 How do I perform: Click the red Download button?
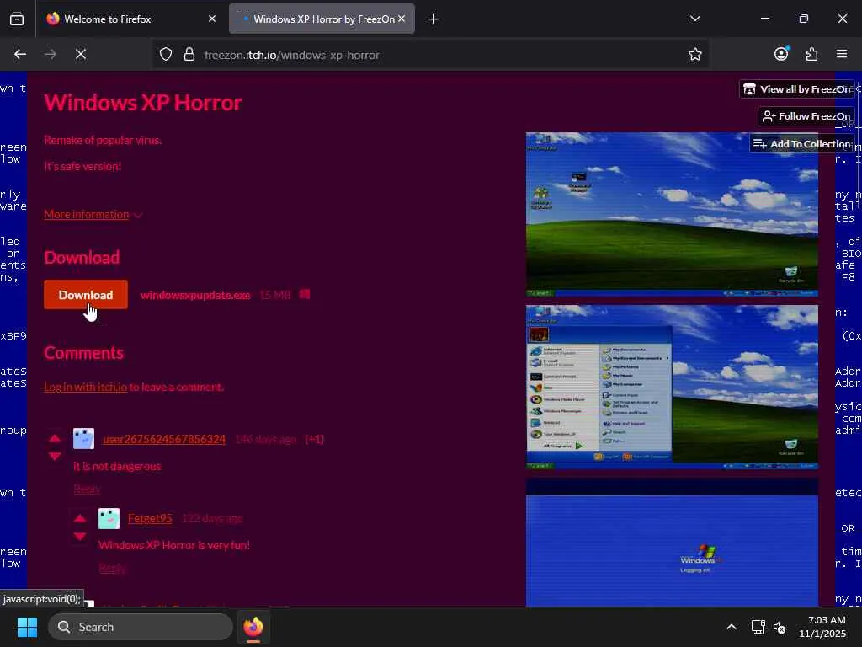tap(86, 295)
